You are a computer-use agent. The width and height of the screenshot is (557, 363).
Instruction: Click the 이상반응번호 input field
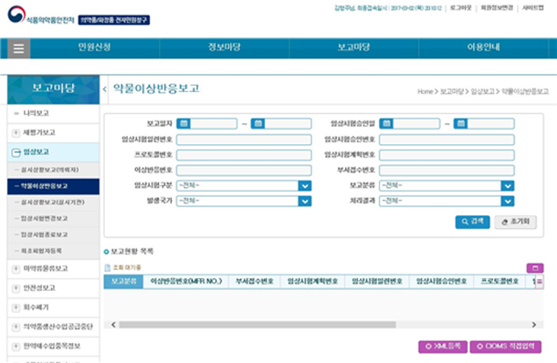[244, 171]
